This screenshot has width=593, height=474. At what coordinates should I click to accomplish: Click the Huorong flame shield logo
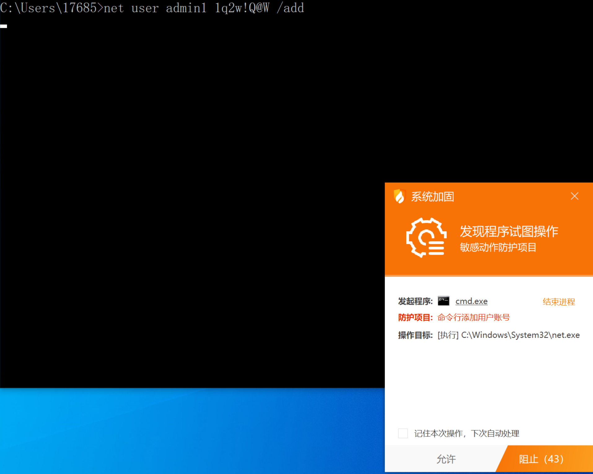(x=399, y=196)
